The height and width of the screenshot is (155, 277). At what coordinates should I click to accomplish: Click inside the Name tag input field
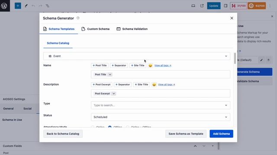(x=161, y=74)
